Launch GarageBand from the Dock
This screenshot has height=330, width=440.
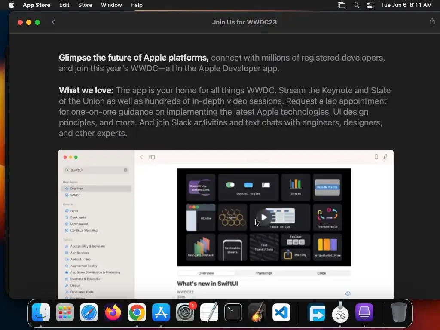(257, 312)
